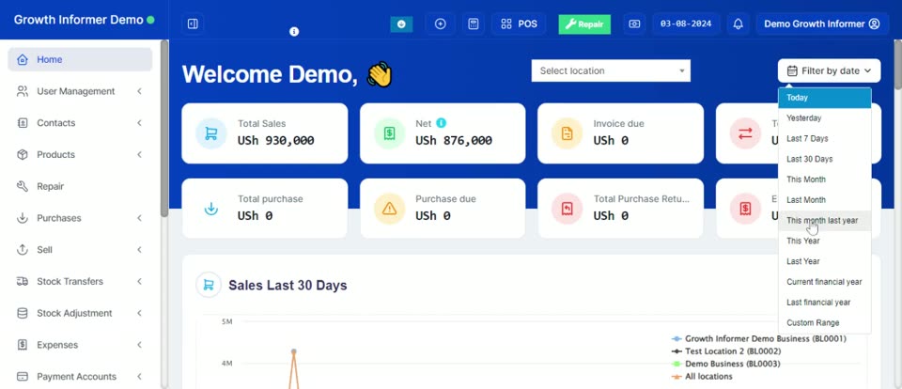Click the Net info tooltip icon
Image resolution: width=902 pixels, height=389 pixels.
[x=441, y=122]
